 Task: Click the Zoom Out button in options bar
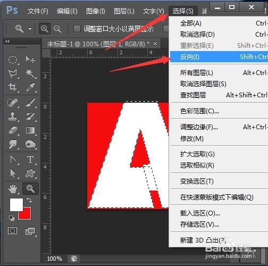tap(57, 29)
